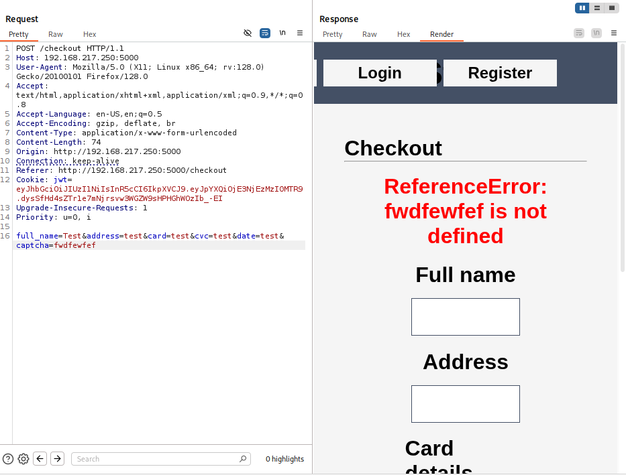Image resolution: width=626 pixels, height=475 pixels.
Task: Toggle show non-printable \n in Request
Action: pos(282,33)
